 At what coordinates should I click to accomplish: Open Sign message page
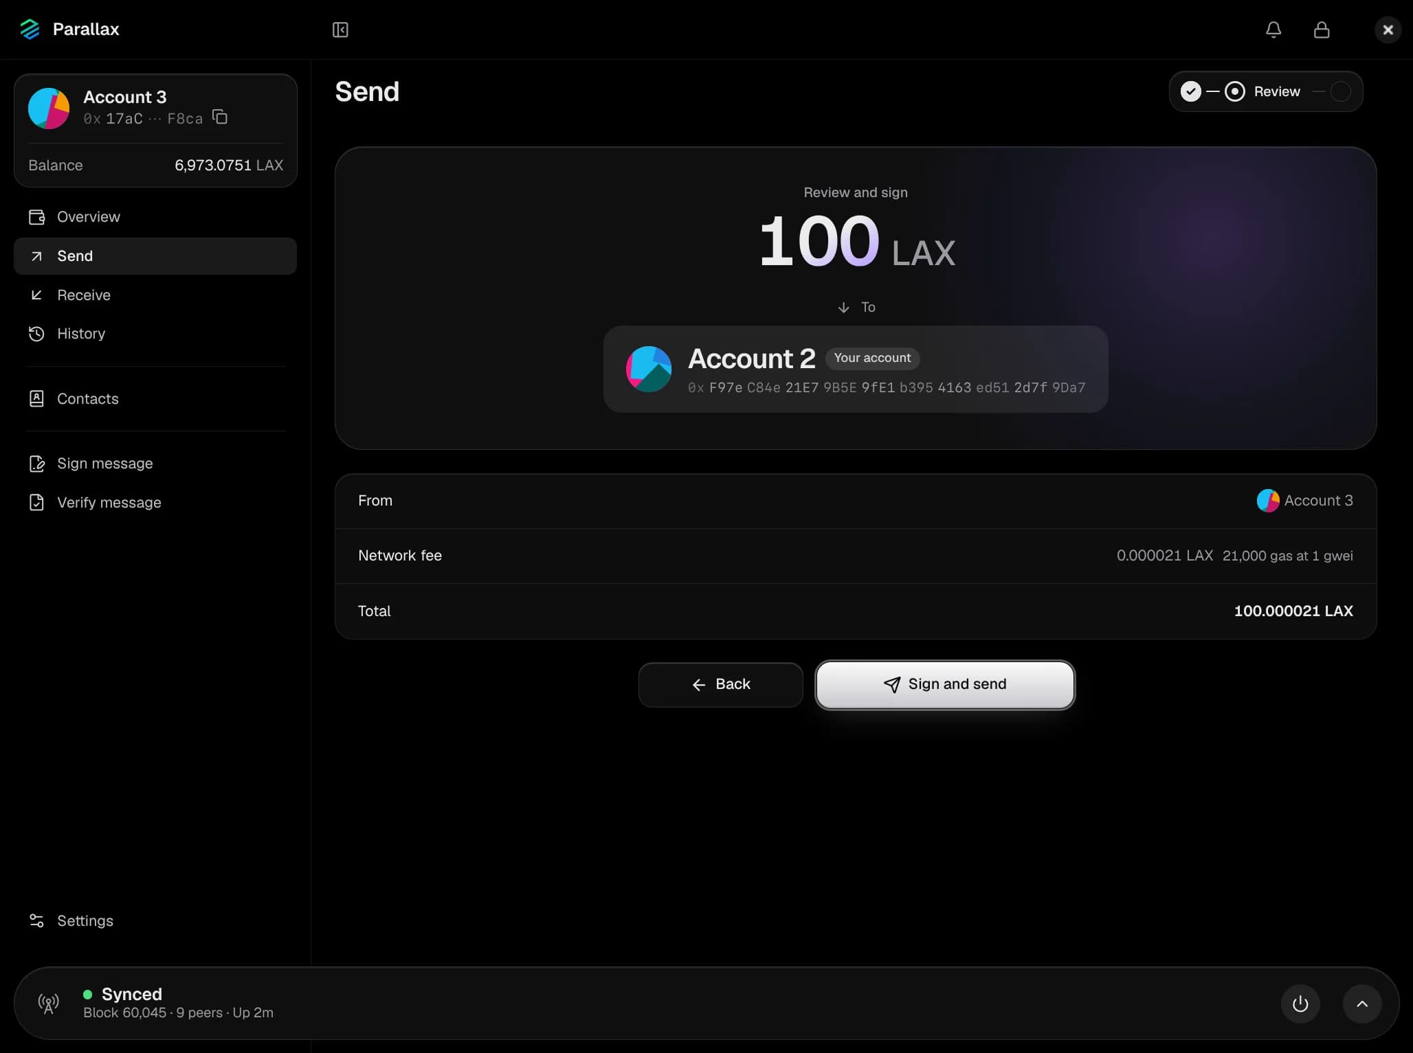click(x=155, y=464)
